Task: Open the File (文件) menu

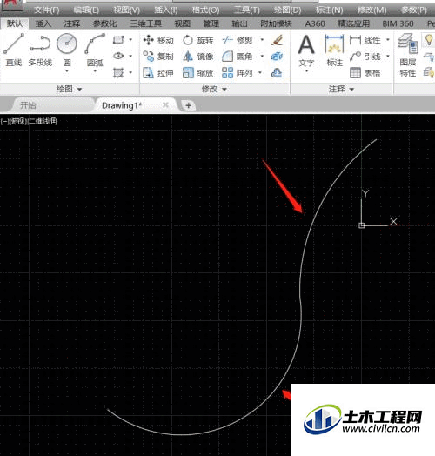Action: click(x=46, y=10)
